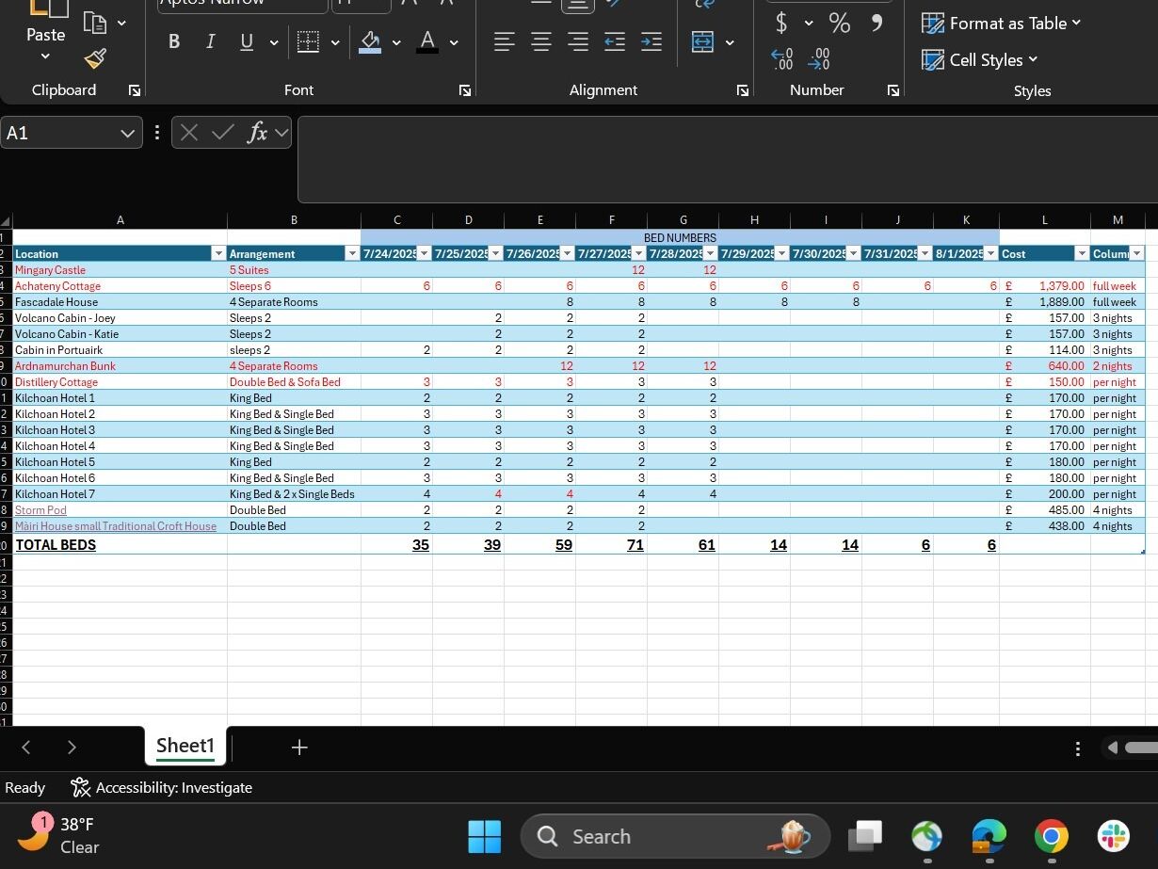
Task: Align text right
Action: pos(578,41)
